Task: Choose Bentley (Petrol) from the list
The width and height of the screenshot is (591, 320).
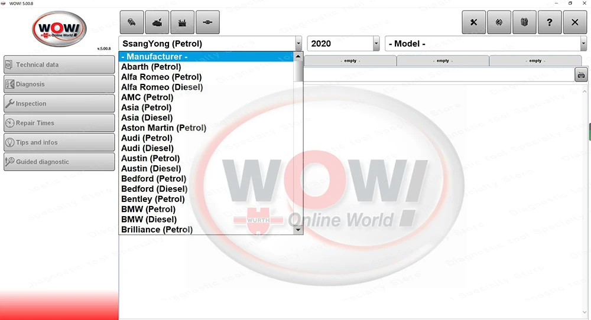Action: pos(206,199)
